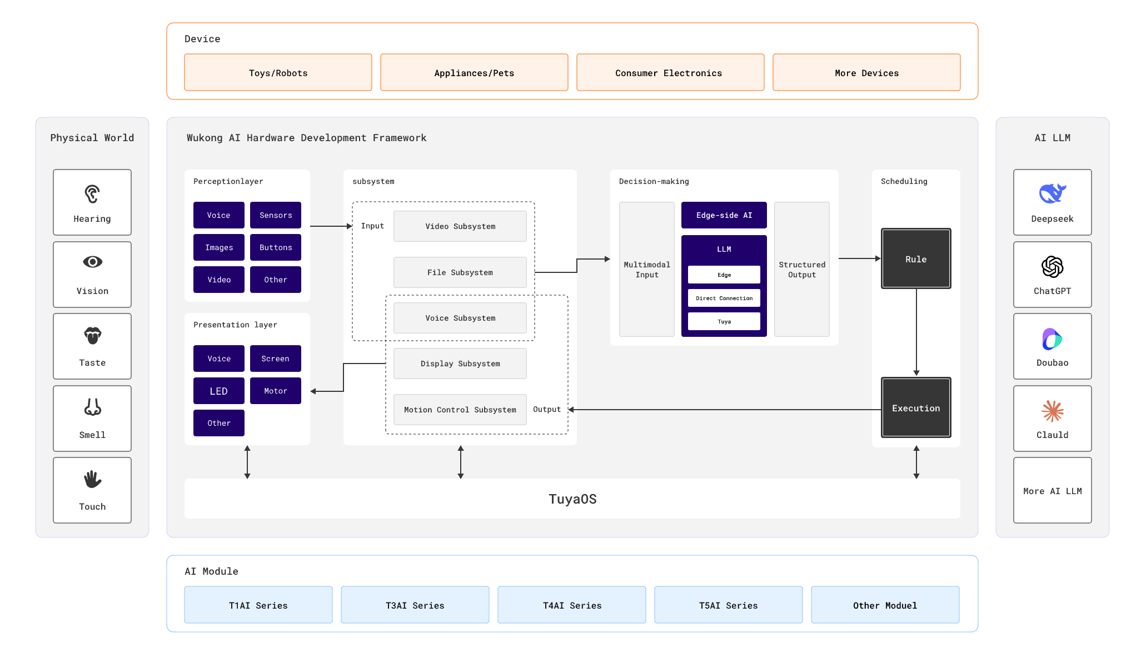Select the Motion Control Subsystem box
1136x652 pixels.
[460, 410]
